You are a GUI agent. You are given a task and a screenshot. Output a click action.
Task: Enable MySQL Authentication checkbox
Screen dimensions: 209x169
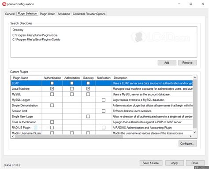[x=52, y=94]
